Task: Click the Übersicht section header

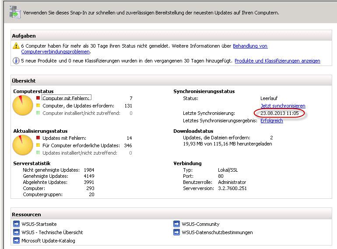Action: pos(171,81)
